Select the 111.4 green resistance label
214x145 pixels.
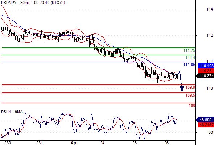tap(190, 58)
